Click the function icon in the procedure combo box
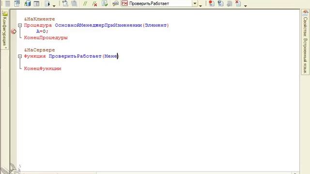This screenshot has height=174, width=310. tap(124, 3)
